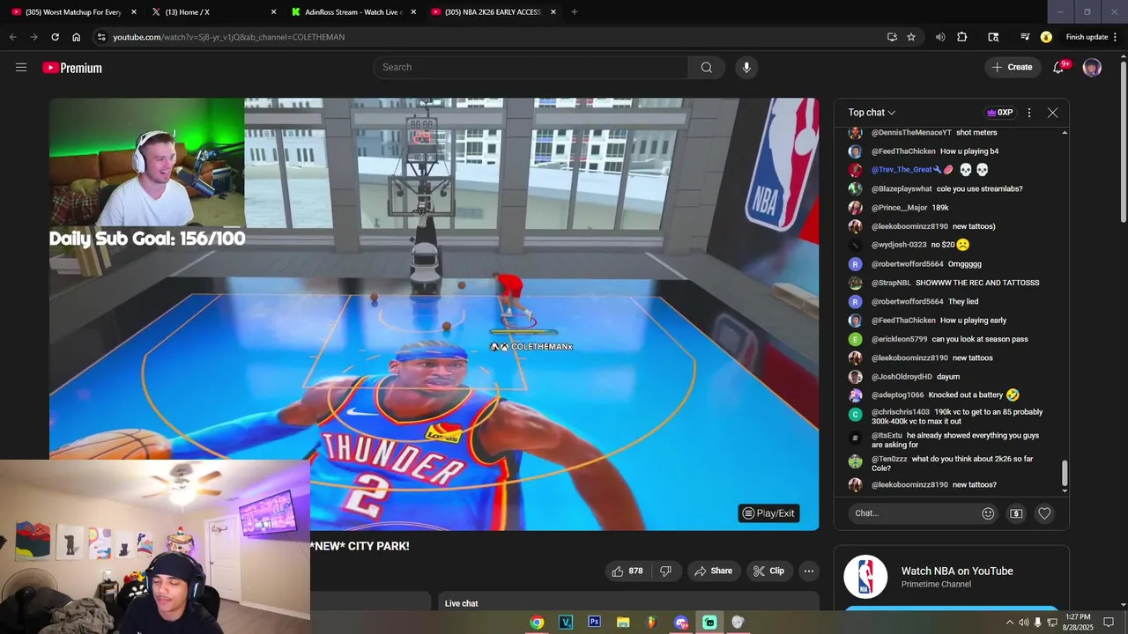1128x634 pixels.
Task: Launch Chrome from the taskbar
Action: [537, 623]
